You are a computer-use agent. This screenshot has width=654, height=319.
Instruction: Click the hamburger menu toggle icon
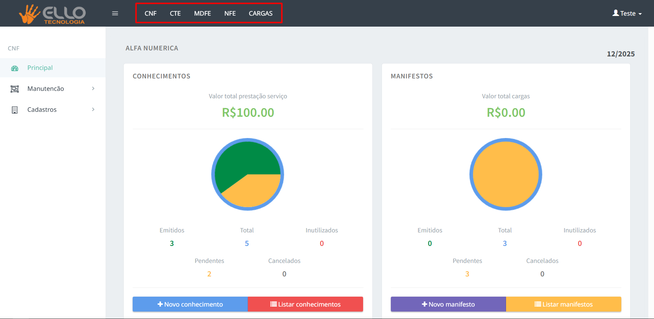tap(115, 13)
